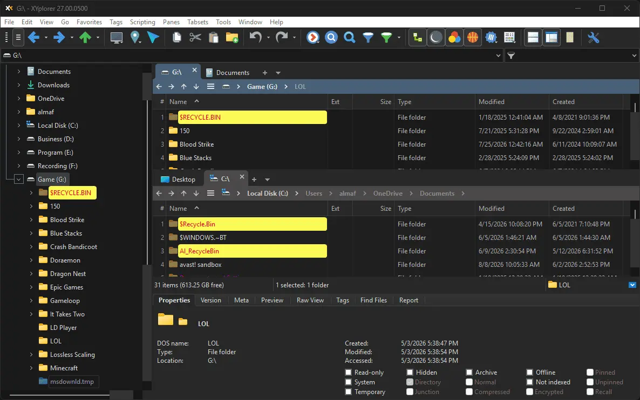
Task: Toggle the Info Panel layout icon
Action: tap(552, 38)
